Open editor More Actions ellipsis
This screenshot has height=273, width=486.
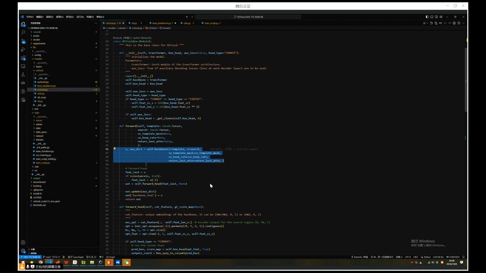coord(463,23)
